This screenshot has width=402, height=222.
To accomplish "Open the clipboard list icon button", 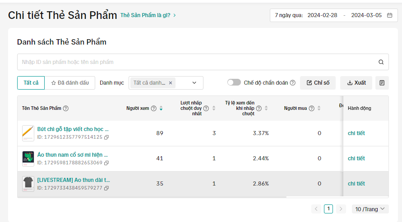I will click(382, 83).
